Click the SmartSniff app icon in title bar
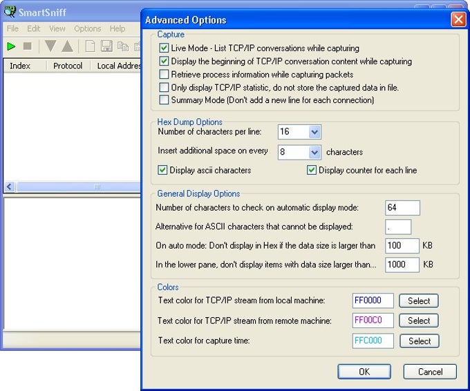Image resolution: width=470 pixels, height=391 pixels. point(10,12)
